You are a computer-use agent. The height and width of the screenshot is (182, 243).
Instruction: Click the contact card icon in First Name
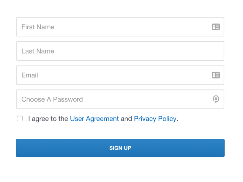tap(216, 27)
